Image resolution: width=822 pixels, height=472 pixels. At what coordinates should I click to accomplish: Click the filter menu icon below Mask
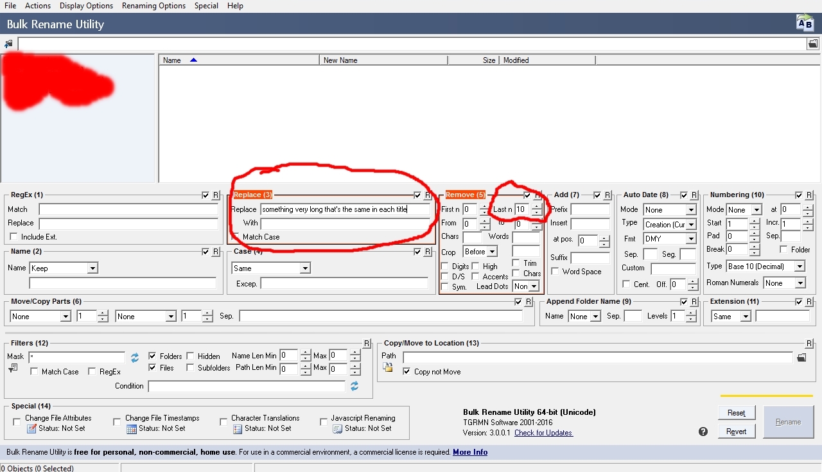[13, 368]
